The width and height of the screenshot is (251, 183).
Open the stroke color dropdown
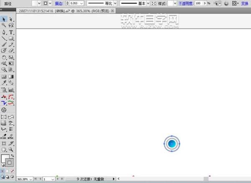point(50,3)
